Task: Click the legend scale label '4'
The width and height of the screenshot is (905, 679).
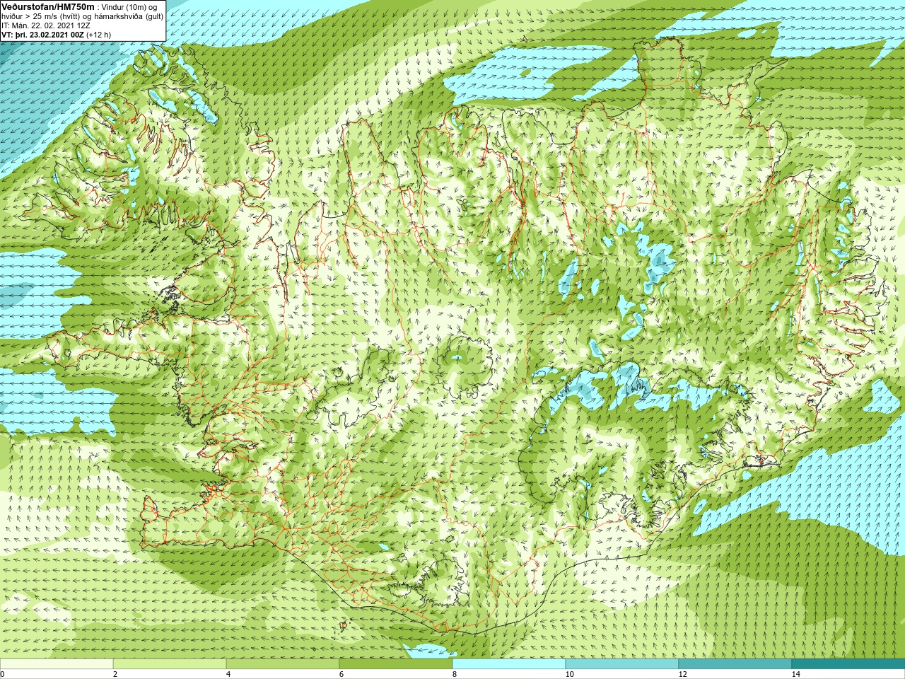Action: pos(228,674)
